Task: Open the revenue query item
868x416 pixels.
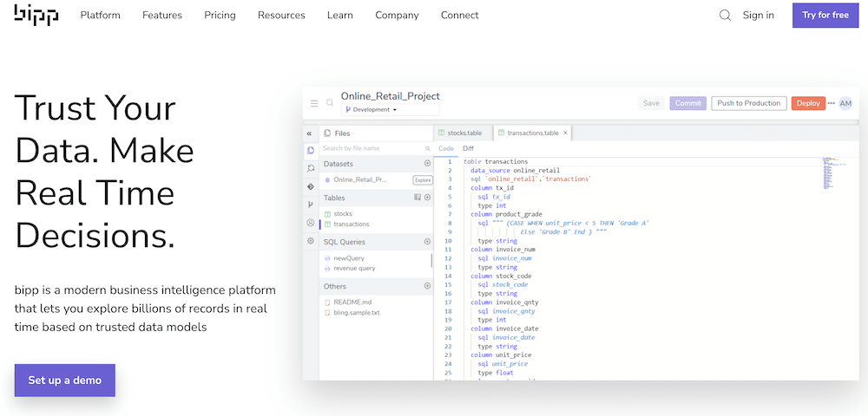Action: (354, 269)
